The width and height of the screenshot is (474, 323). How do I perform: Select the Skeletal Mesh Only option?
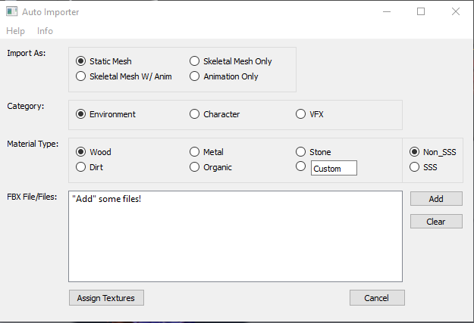click(x=195, y=61)
